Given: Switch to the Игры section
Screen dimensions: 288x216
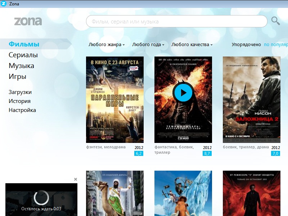Looking at the screenshot, I should [17, 77].
